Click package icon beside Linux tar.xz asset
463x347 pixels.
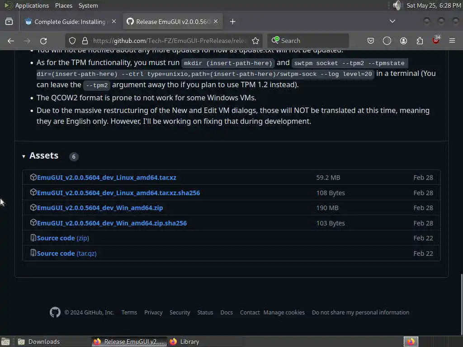33,177
